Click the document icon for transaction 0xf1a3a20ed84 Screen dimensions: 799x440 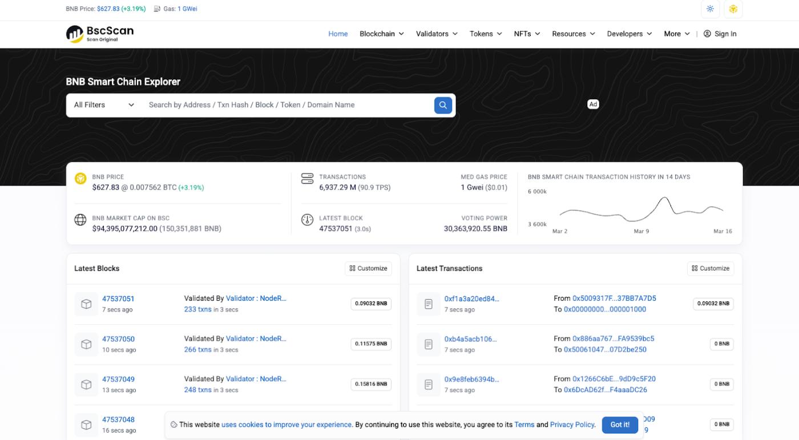pos(429,304)
